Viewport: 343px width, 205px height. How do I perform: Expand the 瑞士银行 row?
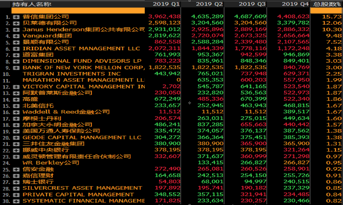click(16, 182)
